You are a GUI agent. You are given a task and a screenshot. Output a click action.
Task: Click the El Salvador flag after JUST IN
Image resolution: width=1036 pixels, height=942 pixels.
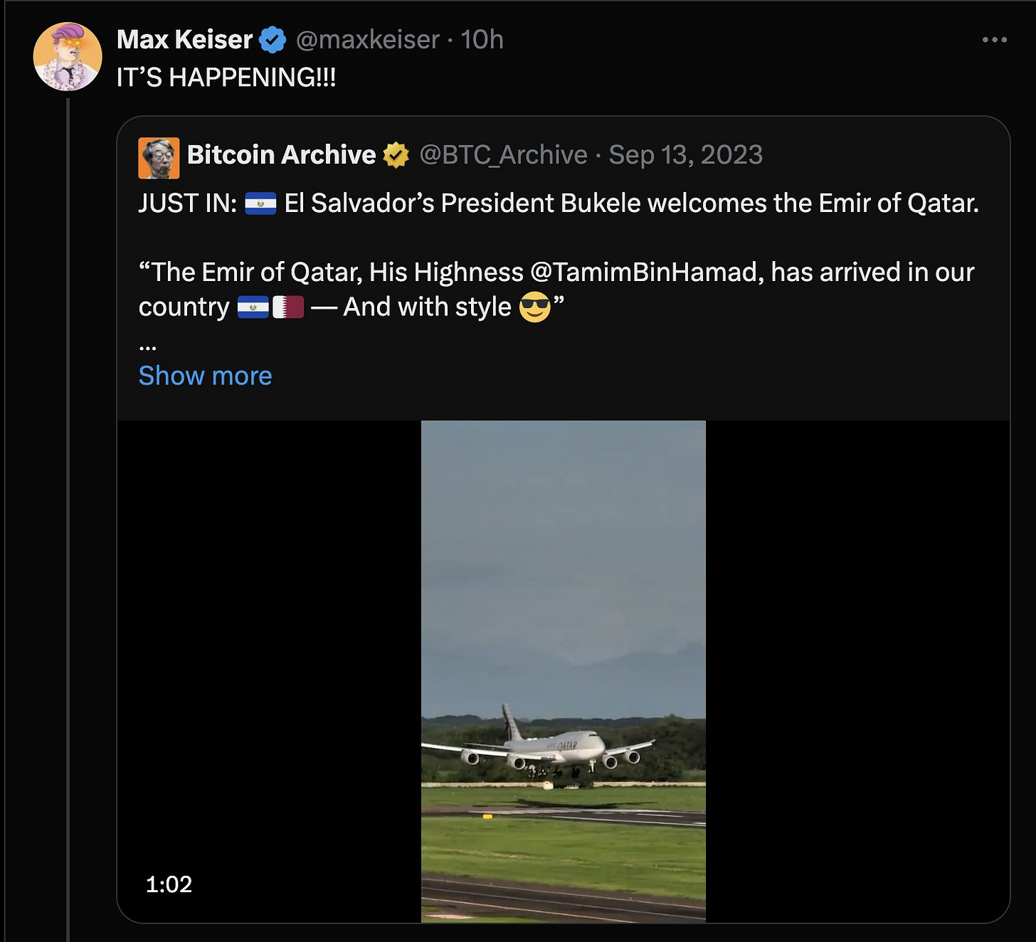click(260, 204)
